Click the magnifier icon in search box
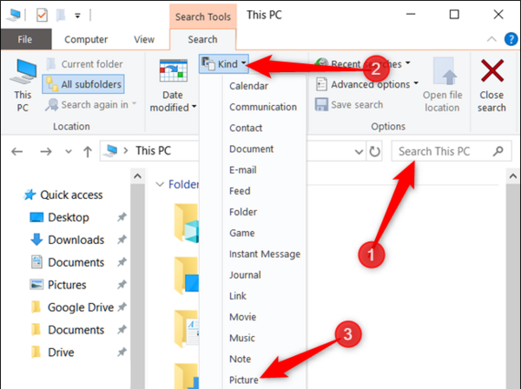The width and height of the screenshot is (521, 389). [x=498, y=151]
